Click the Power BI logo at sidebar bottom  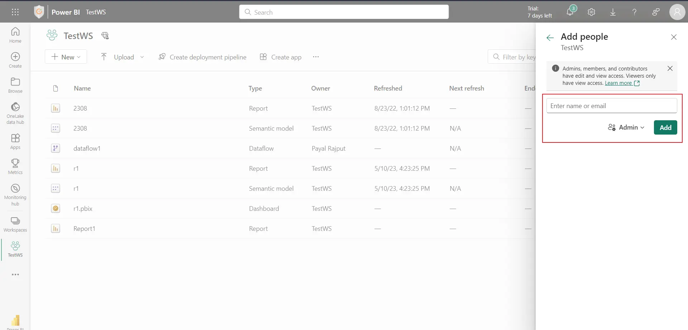pyautogui.click(x=15, y=320)
